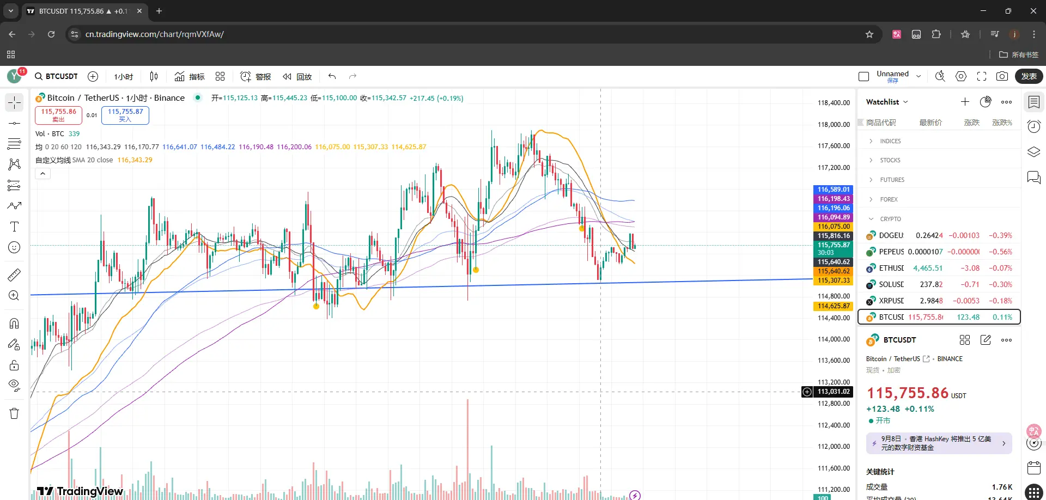1046x500 pixels.
Task: Select the trend line drawing tool
Action: click(x=14, y=123)
